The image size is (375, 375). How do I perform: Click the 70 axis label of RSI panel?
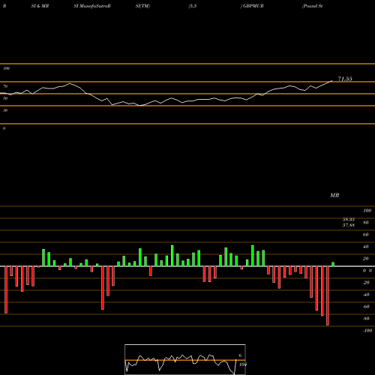pyautogui.click(x=5, y=86)
